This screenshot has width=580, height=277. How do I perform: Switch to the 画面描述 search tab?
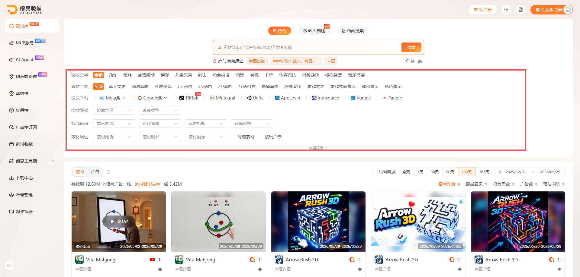point(314,31)
